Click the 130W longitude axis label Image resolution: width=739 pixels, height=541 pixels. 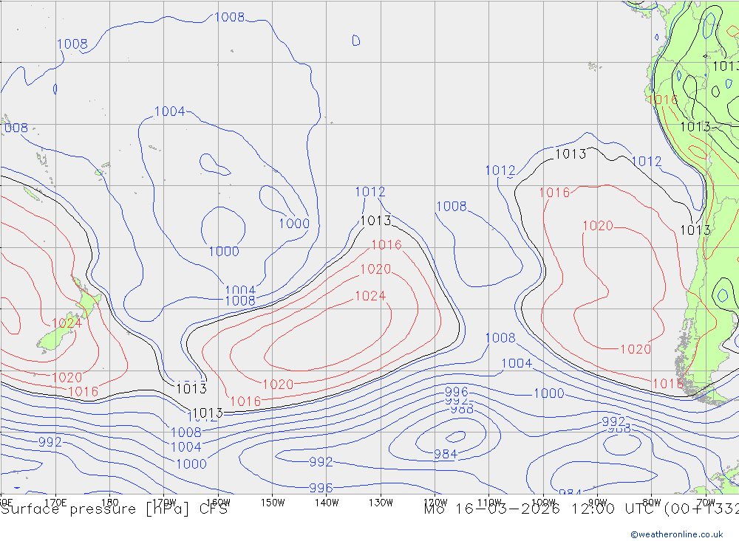[x=381, y=503]
